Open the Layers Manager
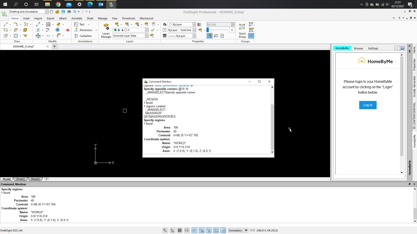Image resolution: width=417 pixels, height=234 pixels. point(106,30)
